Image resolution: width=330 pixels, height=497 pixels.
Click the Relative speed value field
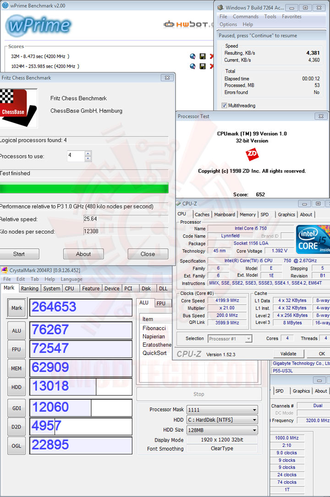tap(126, 219)
